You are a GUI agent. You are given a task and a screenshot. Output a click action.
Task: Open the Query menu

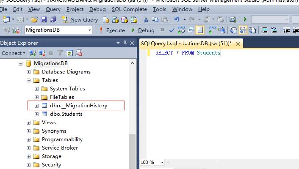[x=53, y=9]
